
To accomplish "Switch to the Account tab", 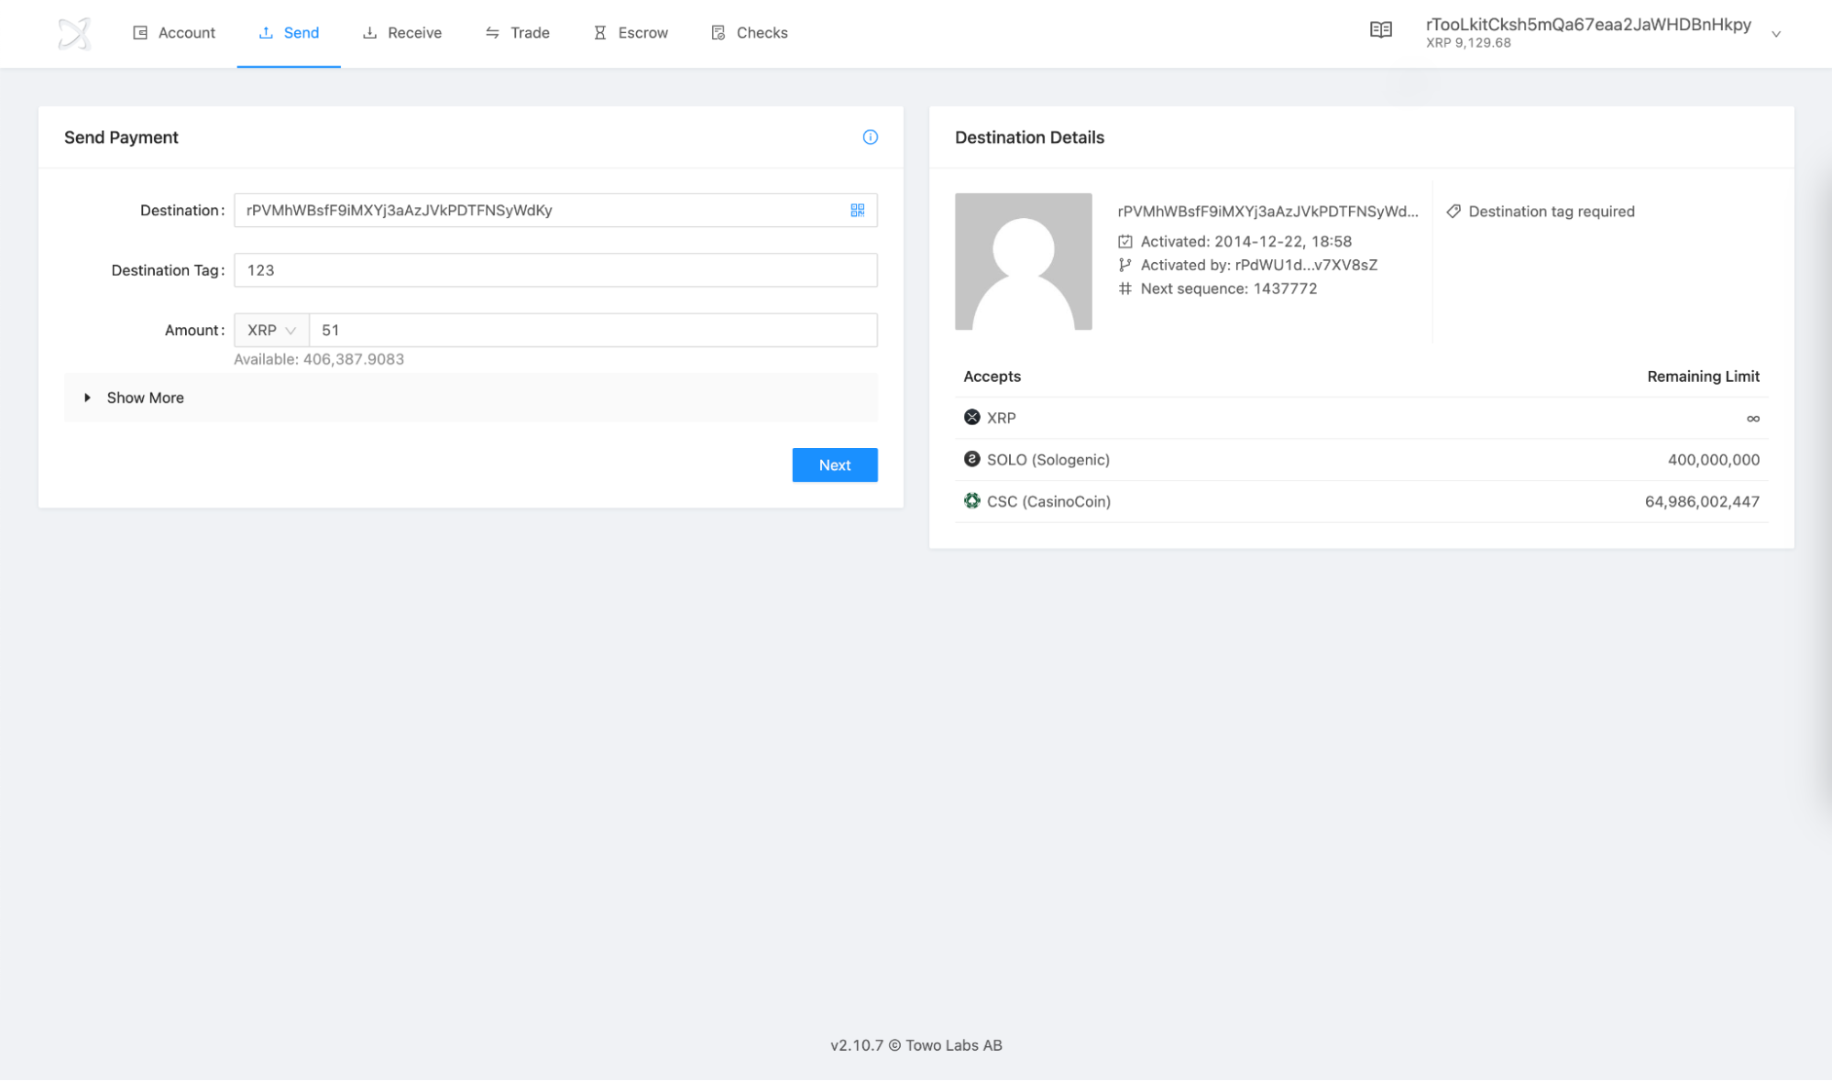I will 174,32.
